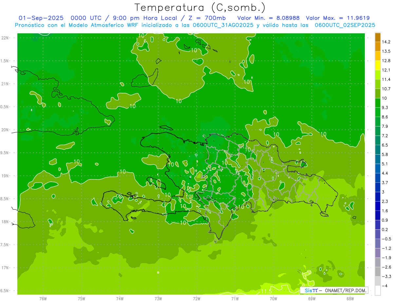
Task: Click the '73W' longitude axis label
Action: [x=158, y=299]
